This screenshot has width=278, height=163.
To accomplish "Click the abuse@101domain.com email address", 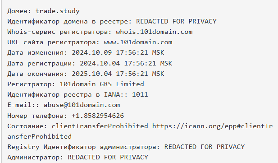I will tap(82, 105).
